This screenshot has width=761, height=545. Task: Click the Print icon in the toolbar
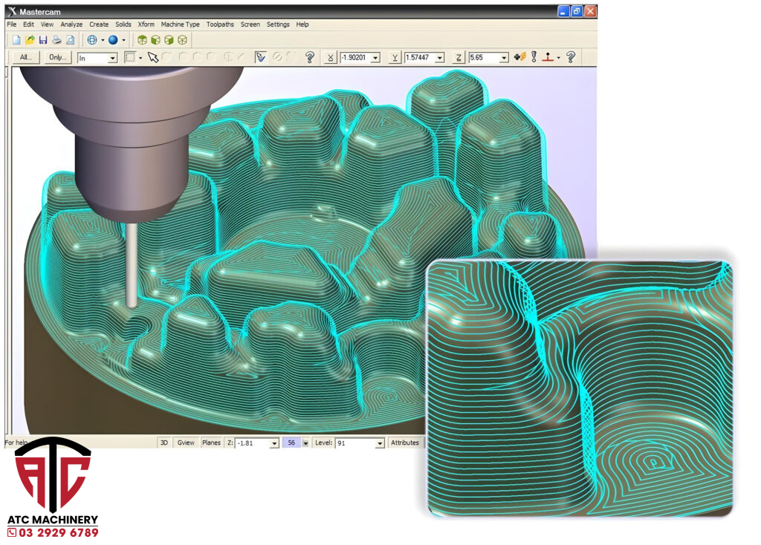coord(56,40)
